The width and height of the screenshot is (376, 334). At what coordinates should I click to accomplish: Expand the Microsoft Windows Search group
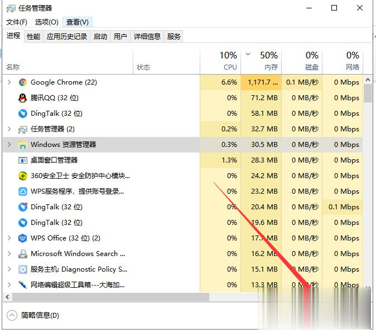click(9, 254)
